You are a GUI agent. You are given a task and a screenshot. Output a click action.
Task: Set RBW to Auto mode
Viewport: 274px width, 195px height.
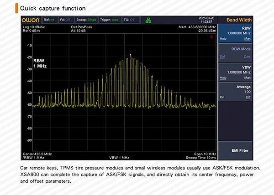coord(223,38)
